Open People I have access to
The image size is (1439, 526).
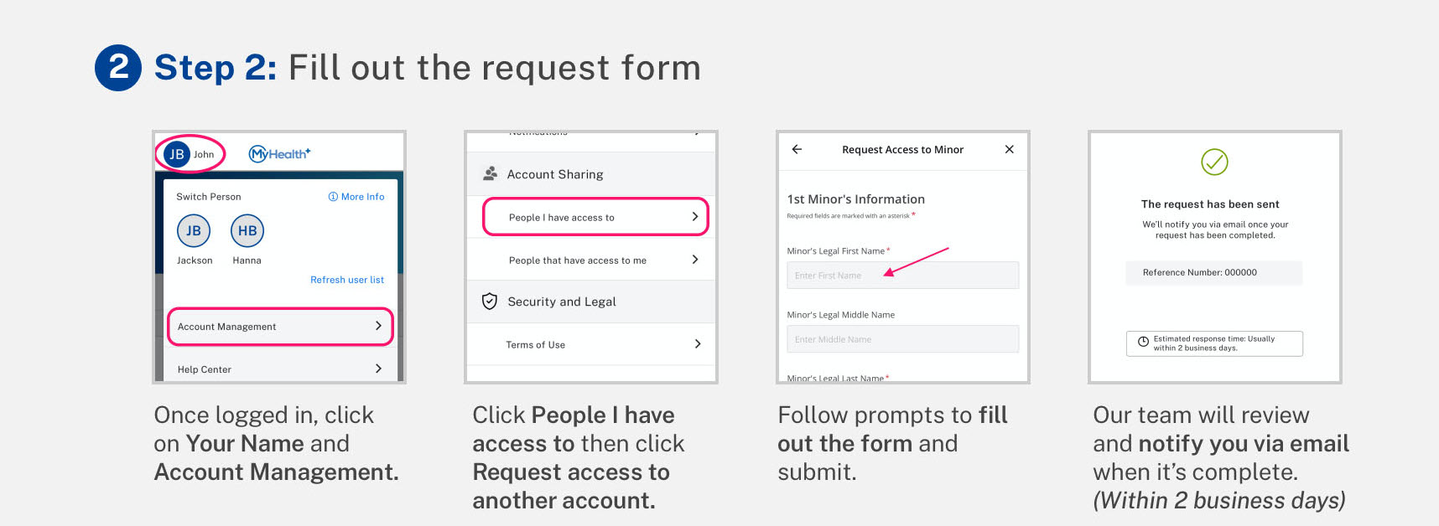click(595, 218)
